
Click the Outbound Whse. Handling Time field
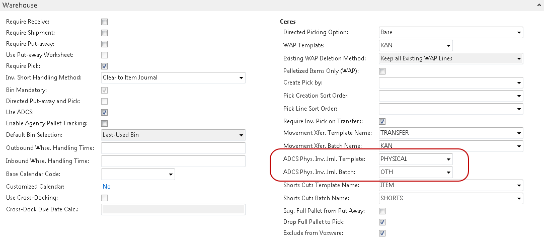[173, 148]
